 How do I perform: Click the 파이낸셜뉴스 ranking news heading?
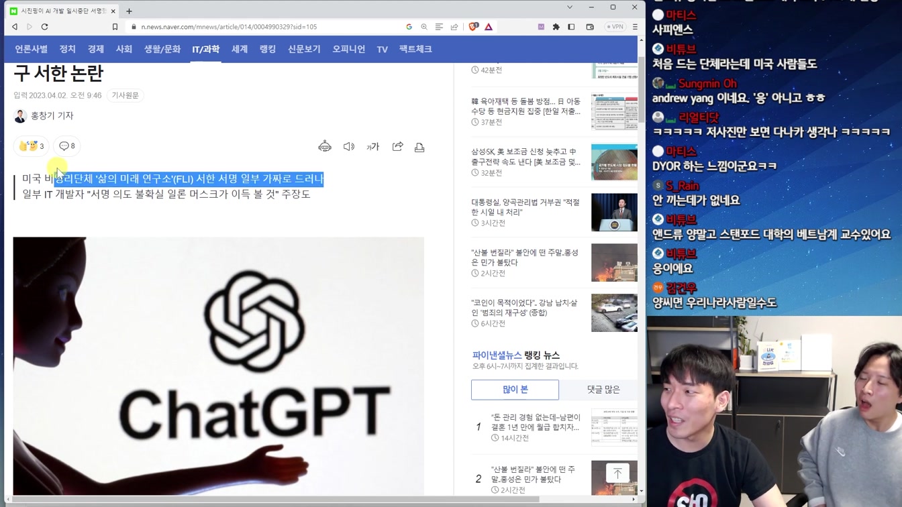tap(515, 355)
